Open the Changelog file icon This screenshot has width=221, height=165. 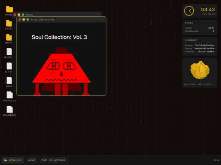[x=9, y=95]
